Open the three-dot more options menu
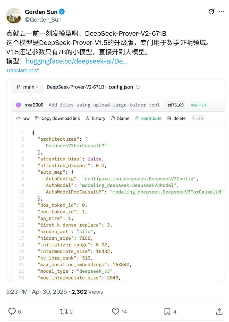 click(222, 12)
